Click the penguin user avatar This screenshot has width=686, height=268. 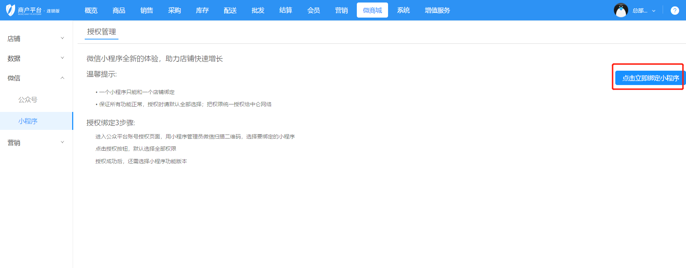pos(621,10)
